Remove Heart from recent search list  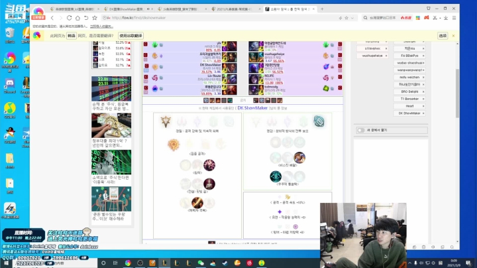point(423,106)
